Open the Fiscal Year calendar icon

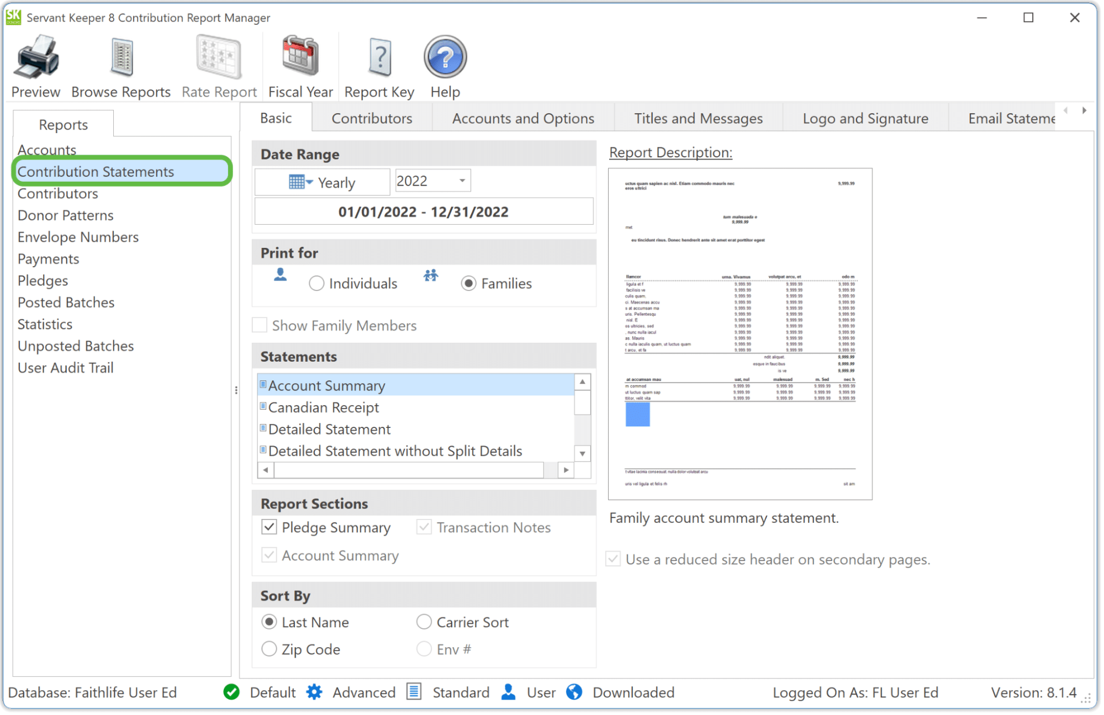tap(300, 57)
